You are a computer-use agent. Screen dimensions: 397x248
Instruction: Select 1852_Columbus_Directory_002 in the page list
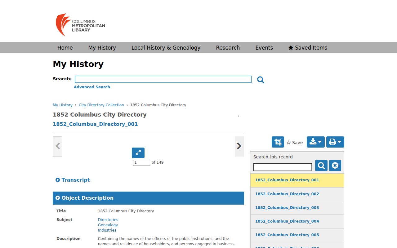click(297, 194)
